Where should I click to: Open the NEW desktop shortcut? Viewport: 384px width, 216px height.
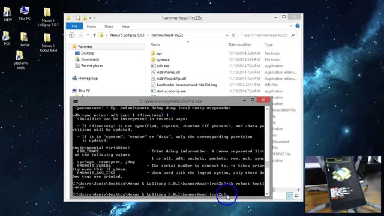(7, 13)
